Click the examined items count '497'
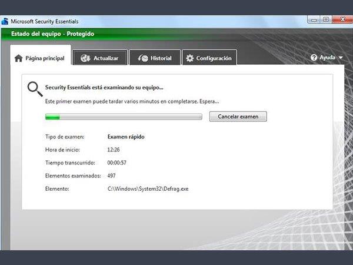The width and height of the screenshot is (353, 265). pyautogui.click(x=111, y=175)
